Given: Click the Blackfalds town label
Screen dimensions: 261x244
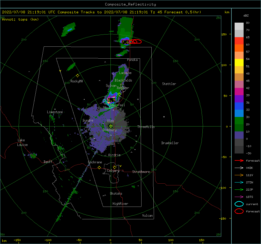Looking at the screenshot, I should 123,80.
